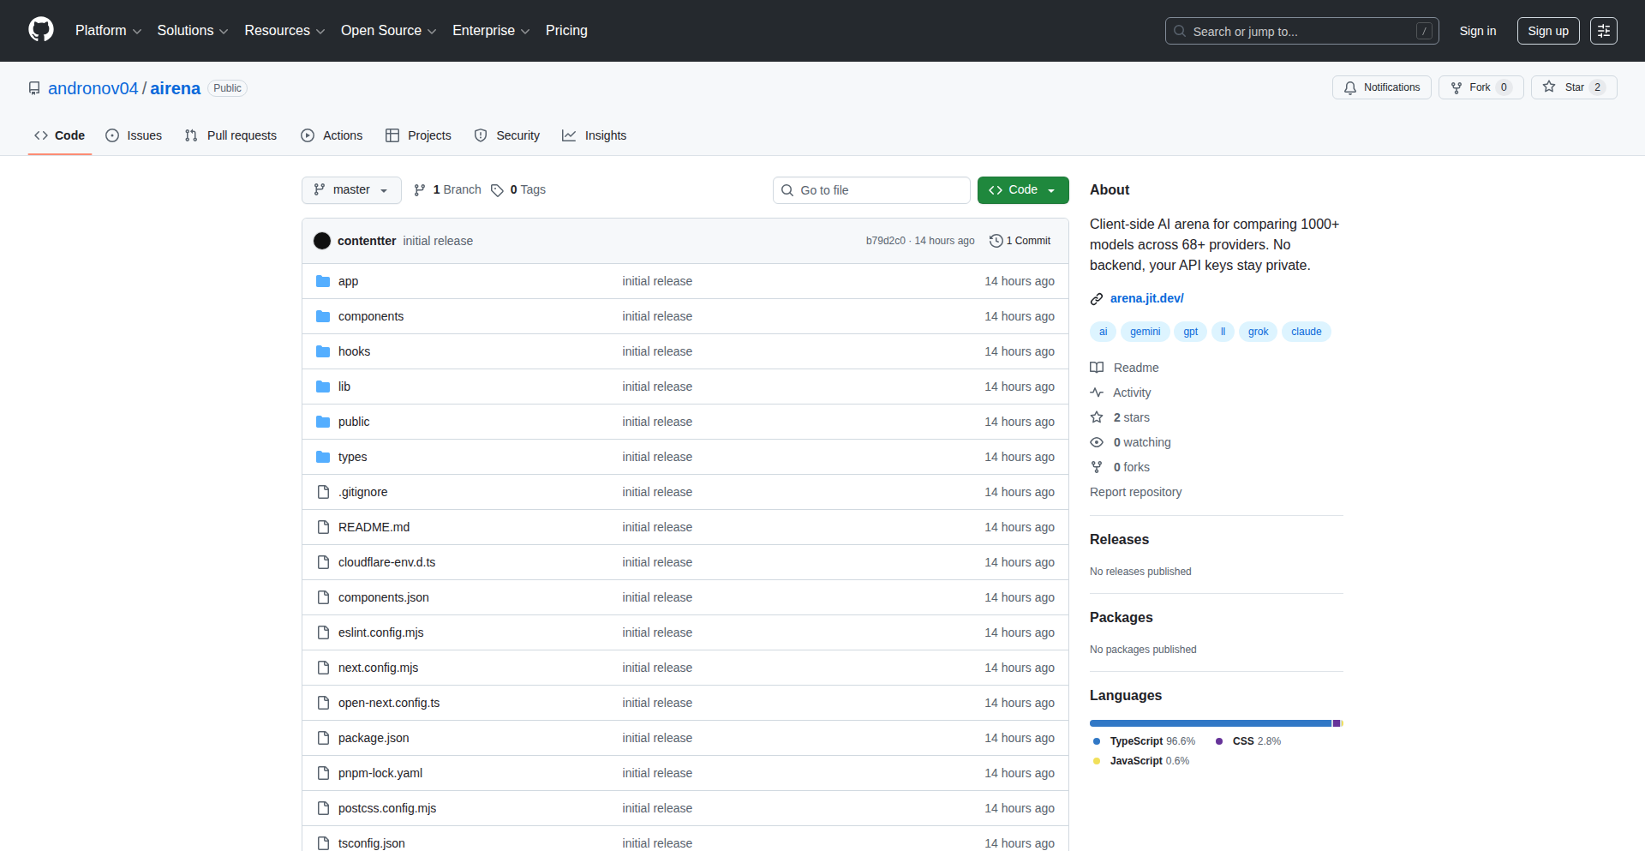1645x851 pixels.
Task: Click the Star icon button
Action: click(1549, 87)
